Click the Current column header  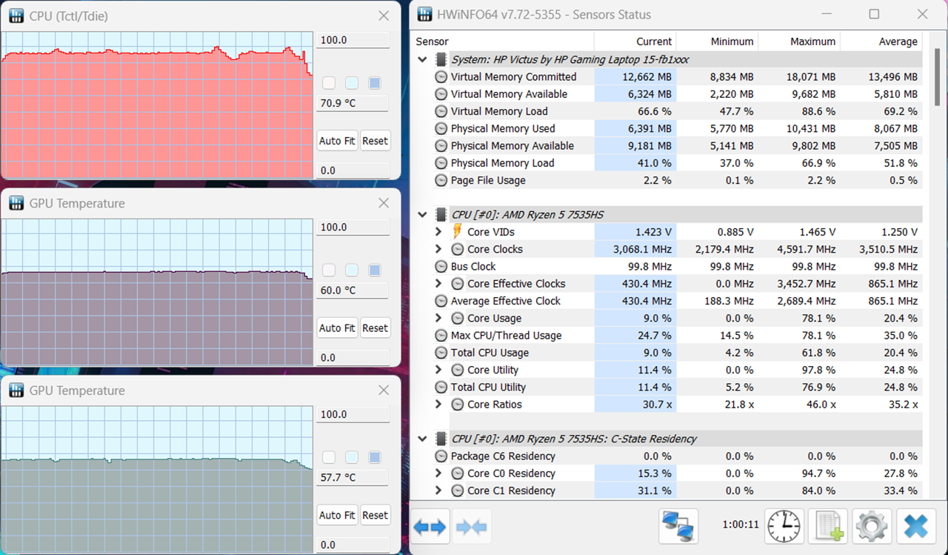click(x=635, y=41)
